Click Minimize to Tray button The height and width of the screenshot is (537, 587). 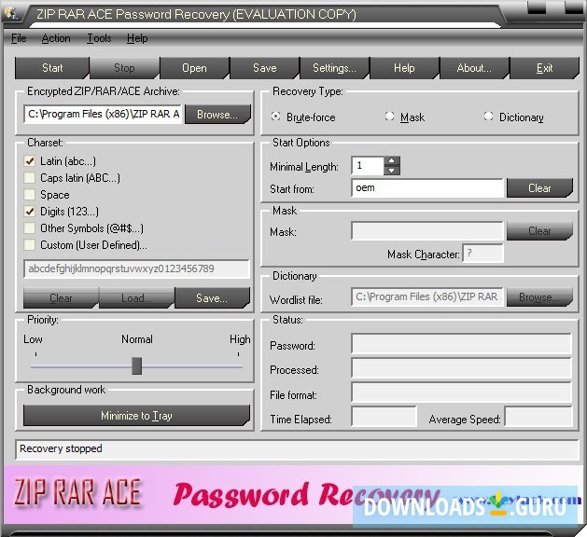(136, 416)
